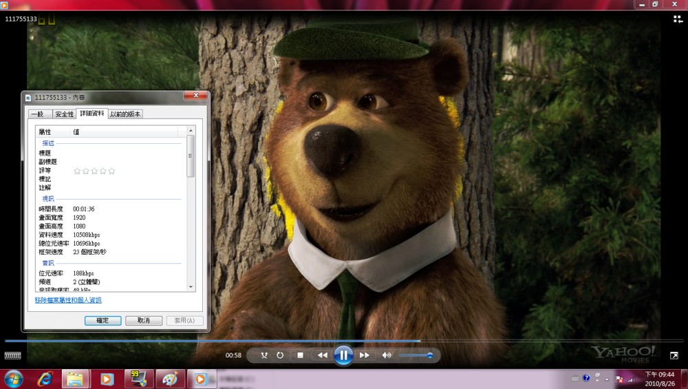Click the 畫面高度 value 1080
688x389 pixels.
(x=79, y=226)
